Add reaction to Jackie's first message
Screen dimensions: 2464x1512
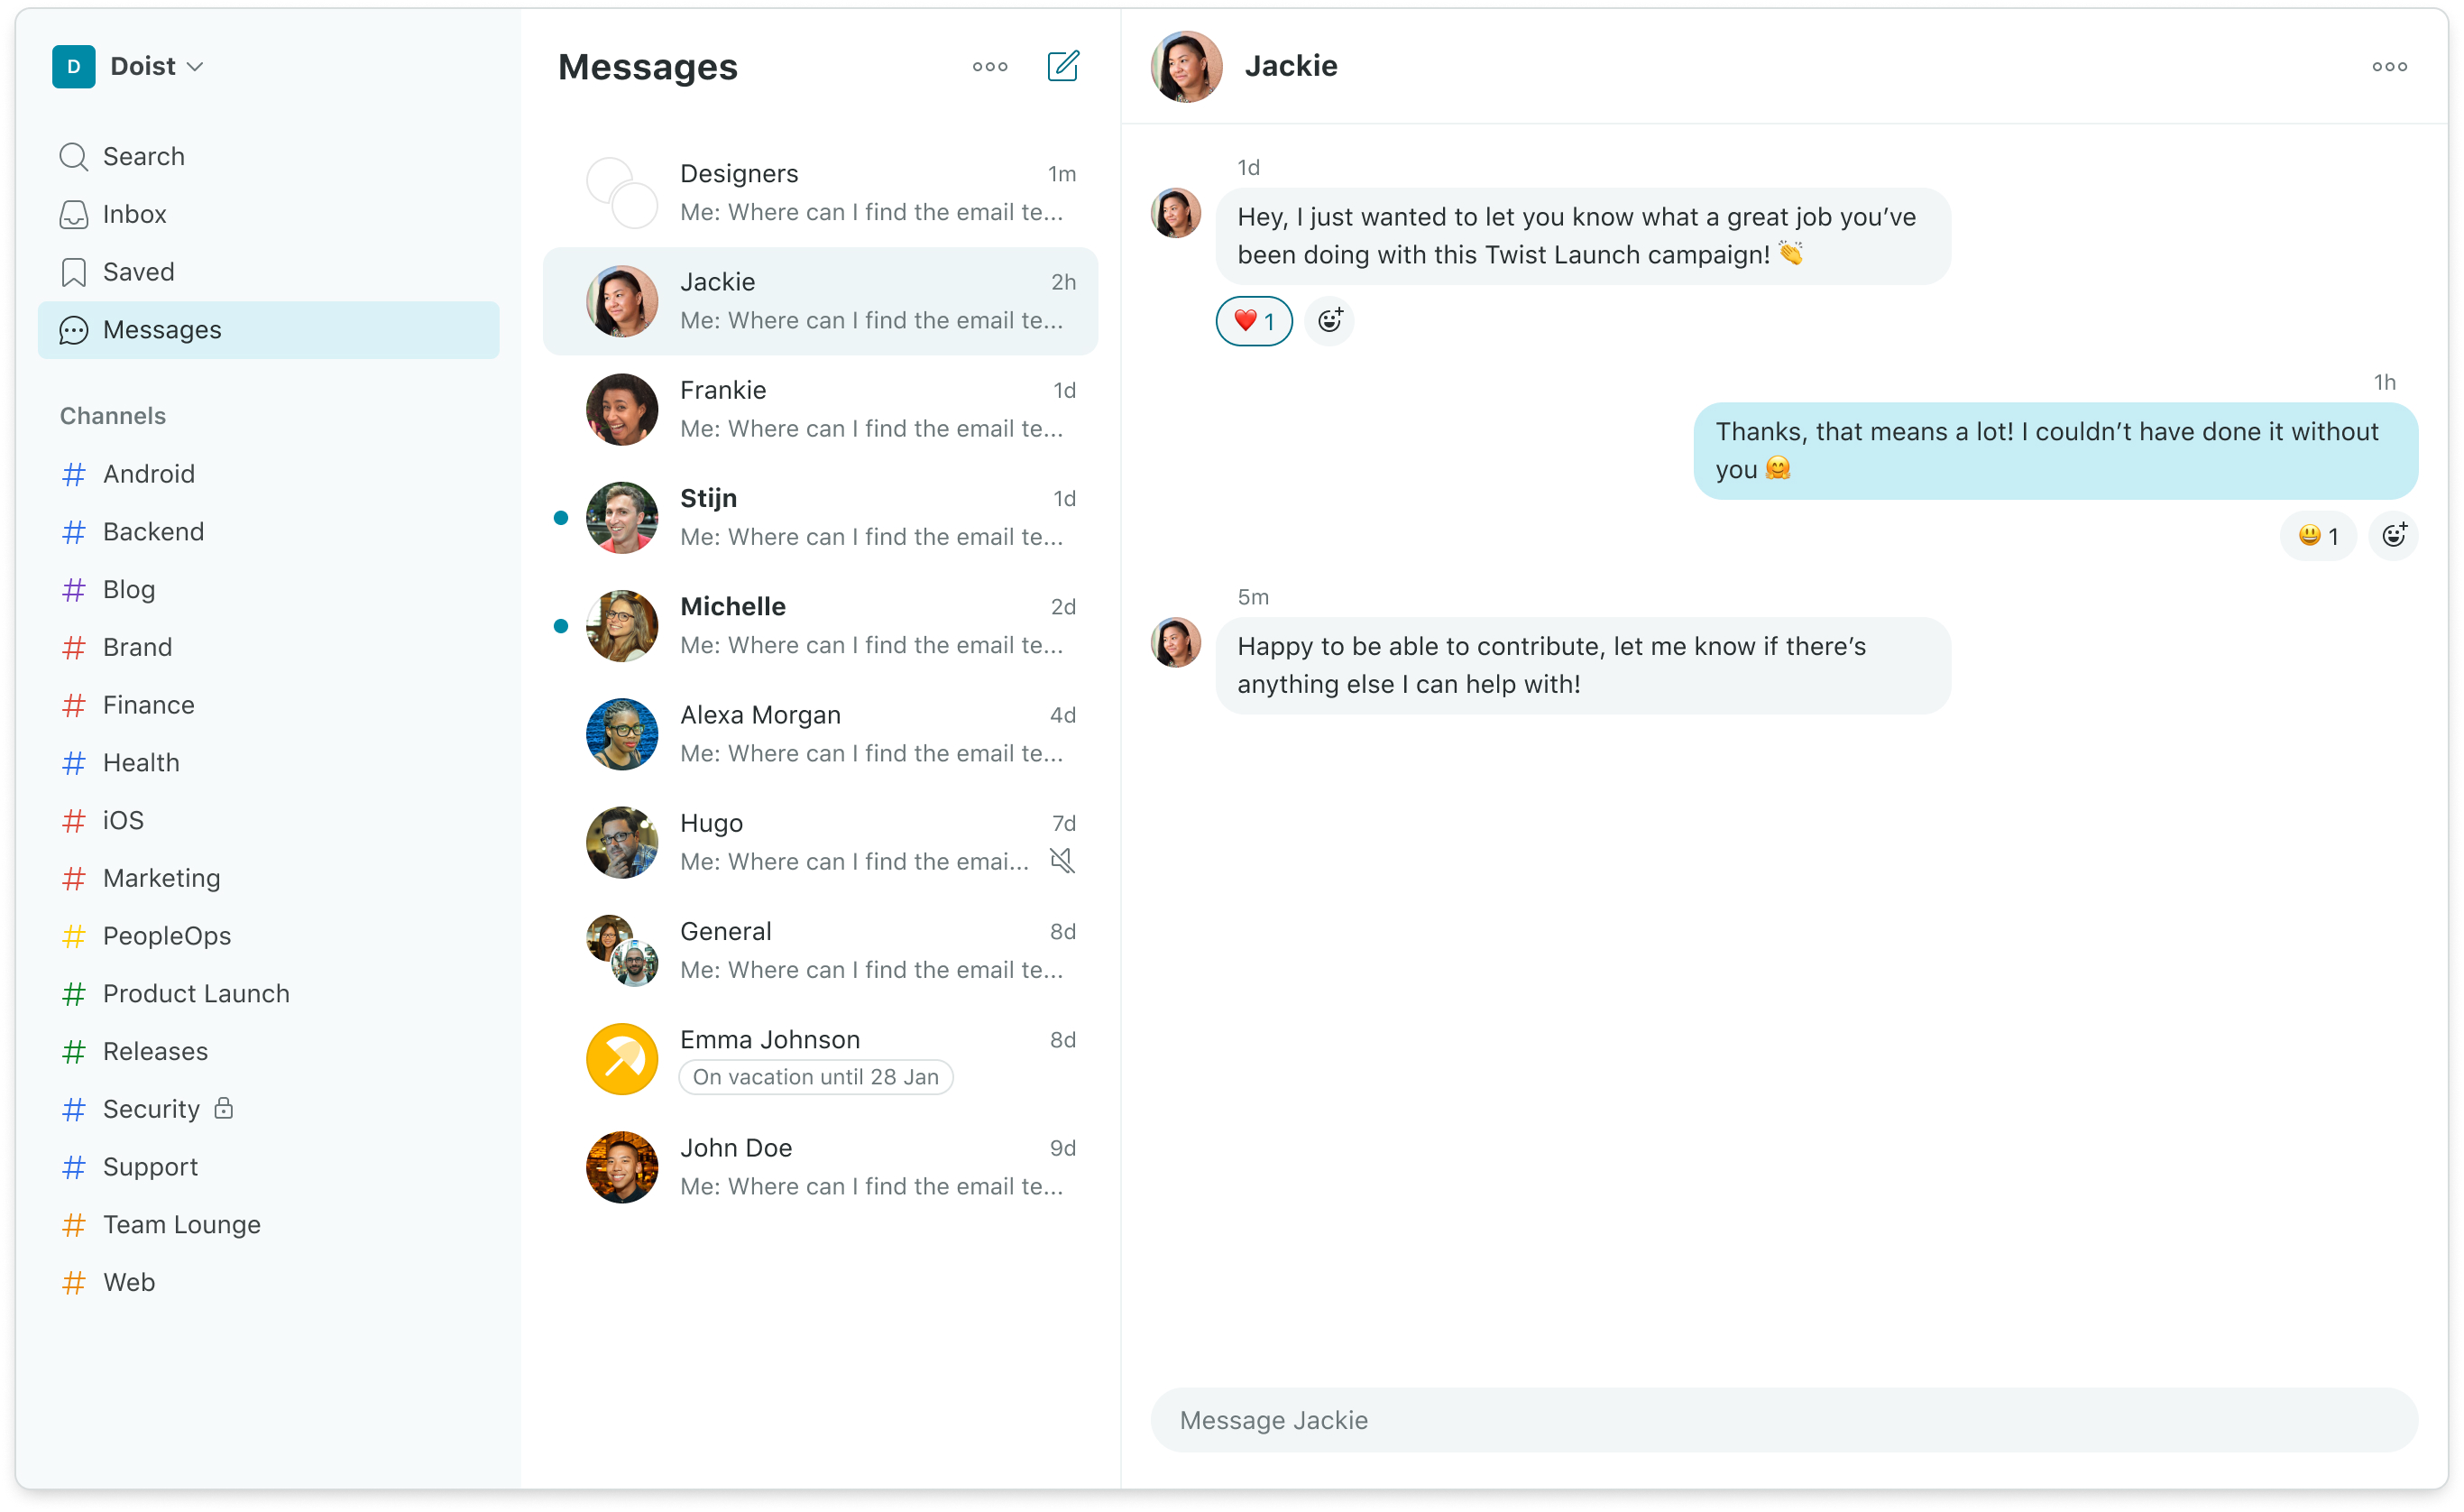[1329, 321]
